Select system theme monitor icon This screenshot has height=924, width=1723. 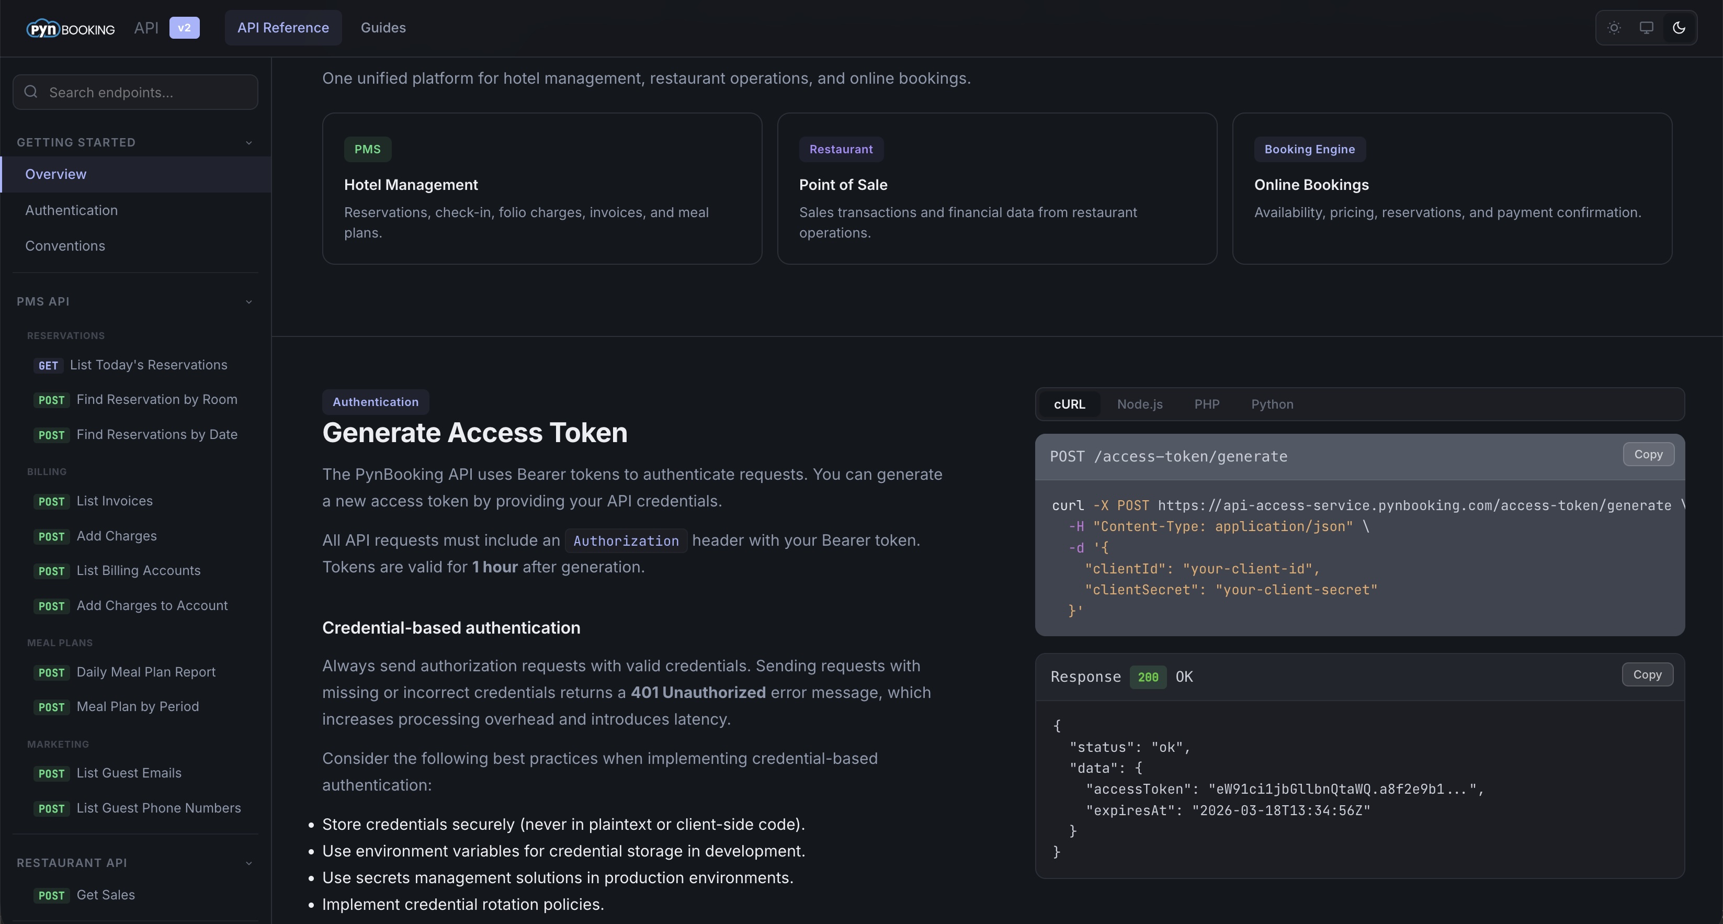[x=1646, y=28]
